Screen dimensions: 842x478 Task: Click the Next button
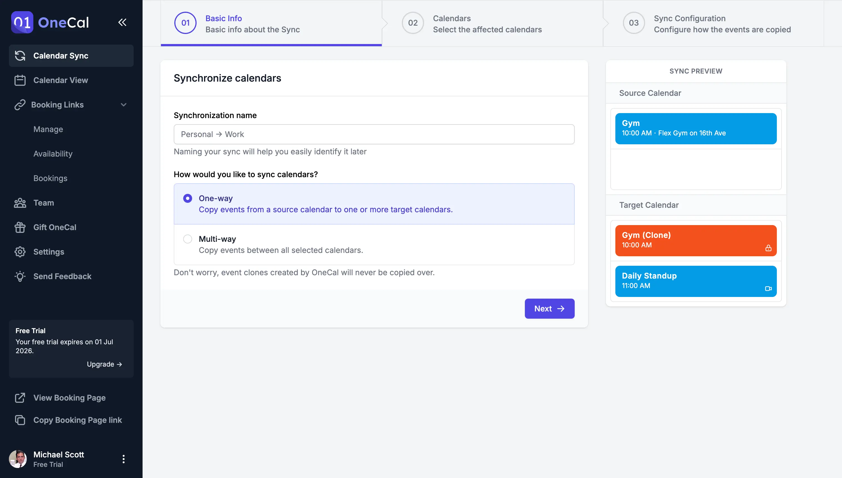pyautogui.click(x=549, y=308)
